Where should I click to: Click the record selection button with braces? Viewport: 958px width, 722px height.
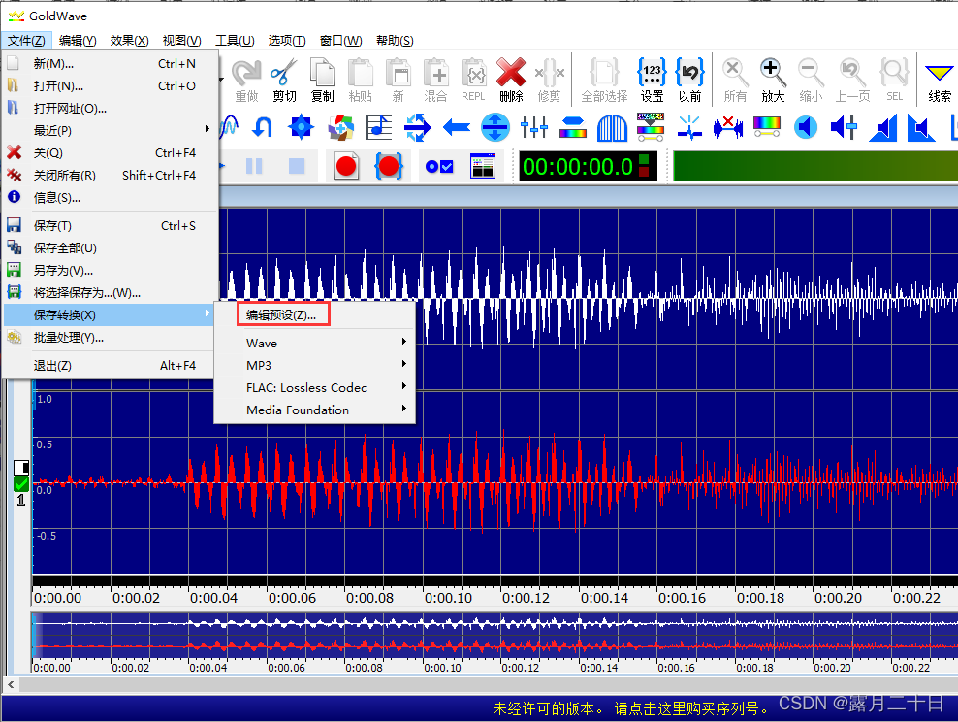point(389,166)
